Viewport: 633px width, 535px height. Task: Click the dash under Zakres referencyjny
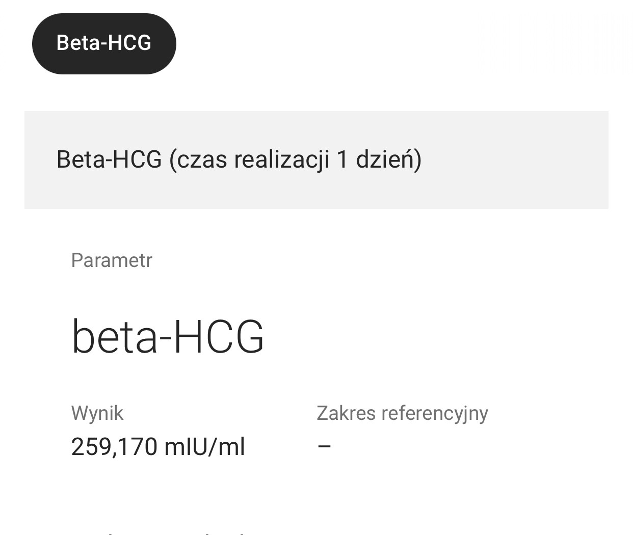[325, 445]
